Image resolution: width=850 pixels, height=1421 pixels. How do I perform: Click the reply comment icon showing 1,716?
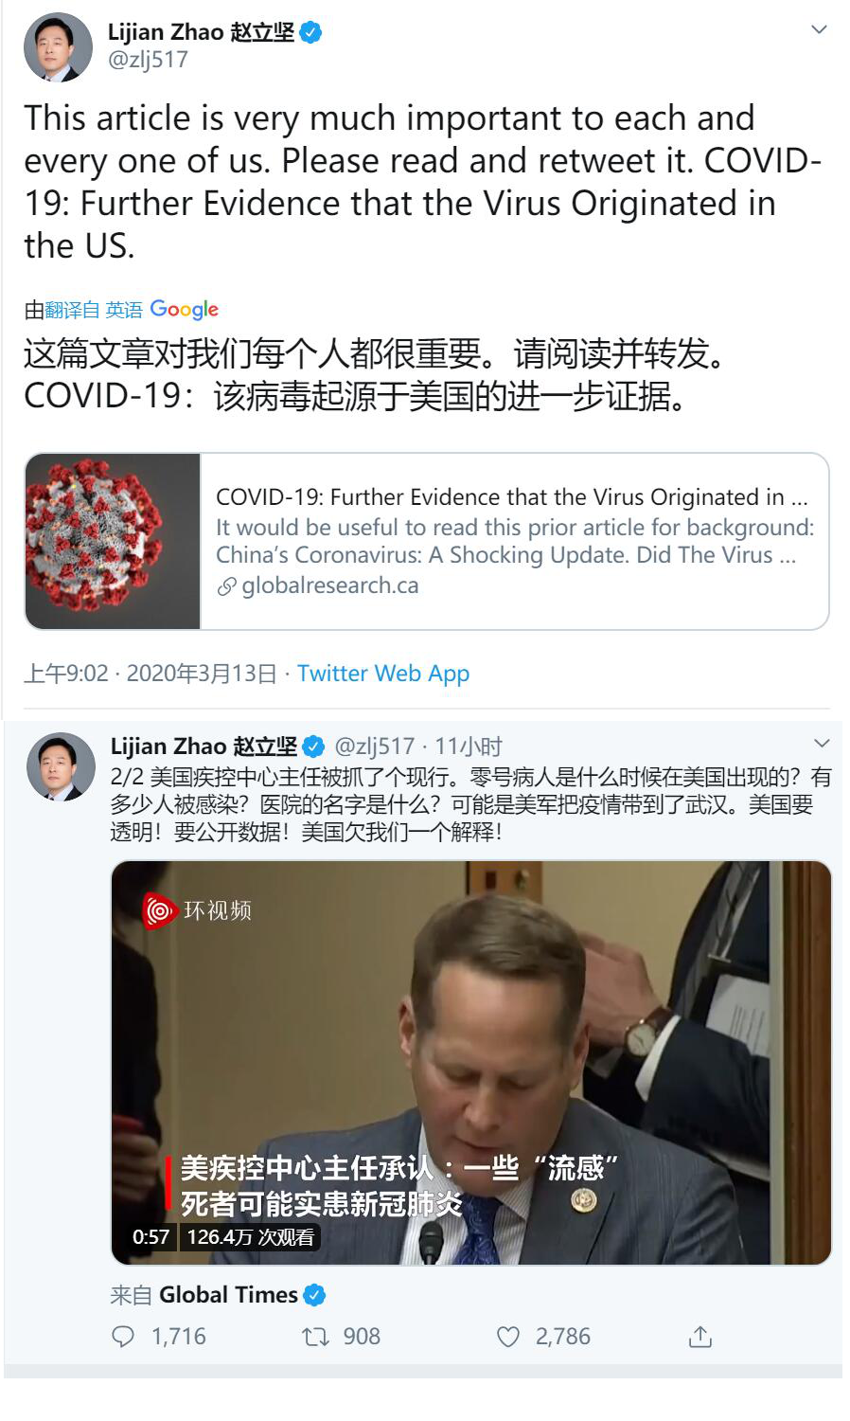(123, 1337)
